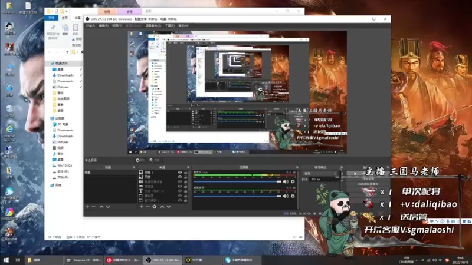Remove the scene with the minus icon

coord(94,207)
